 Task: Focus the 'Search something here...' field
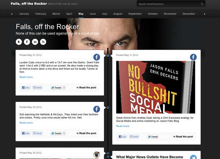point(171,4)
